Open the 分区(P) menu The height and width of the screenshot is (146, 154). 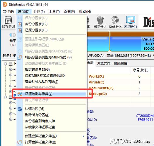(x=39, y=12)
